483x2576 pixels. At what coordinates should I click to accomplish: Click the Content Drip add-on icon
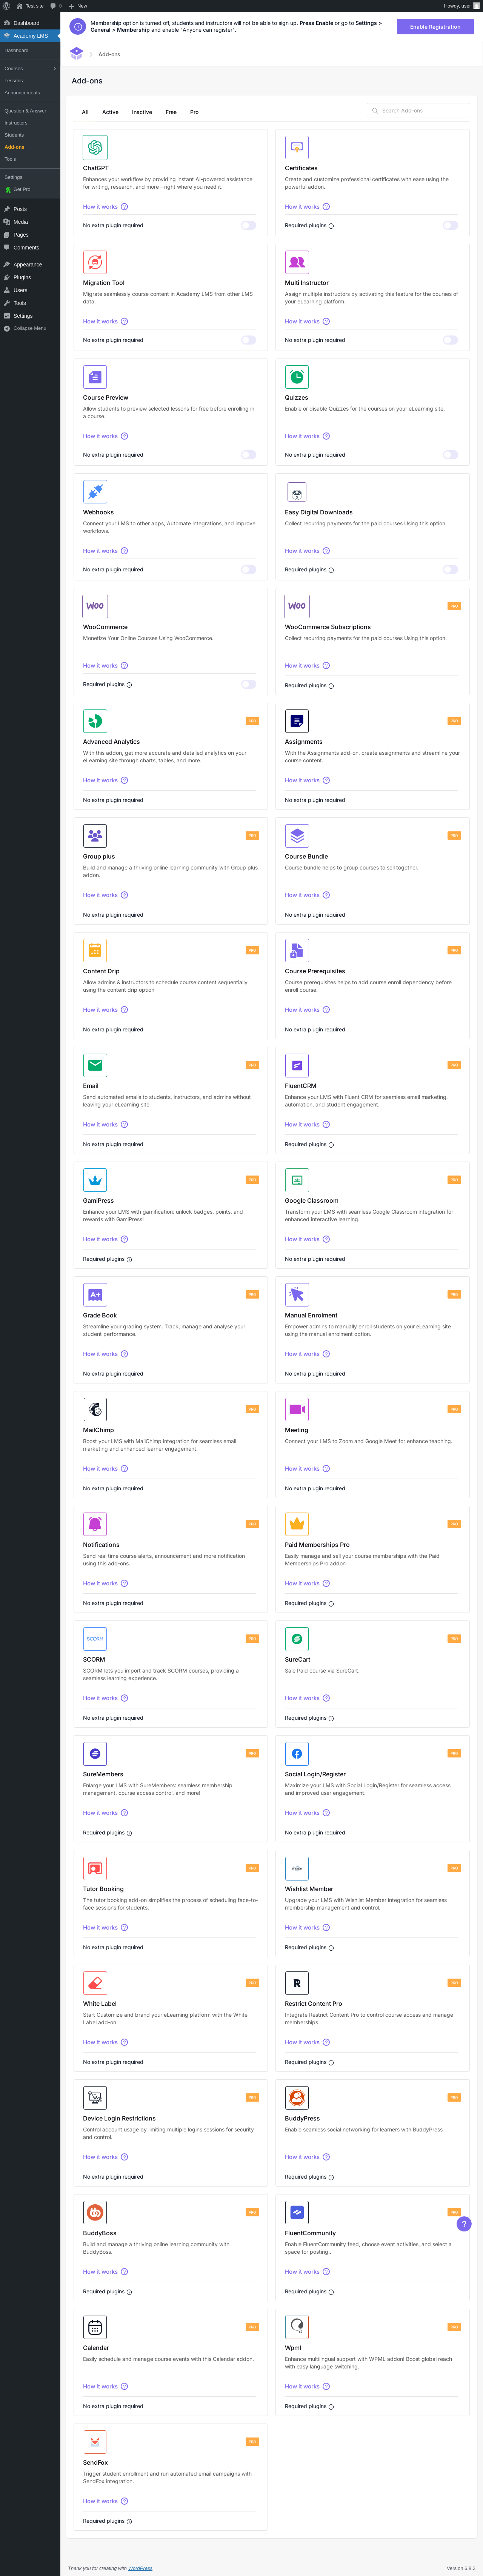[95, 950]
